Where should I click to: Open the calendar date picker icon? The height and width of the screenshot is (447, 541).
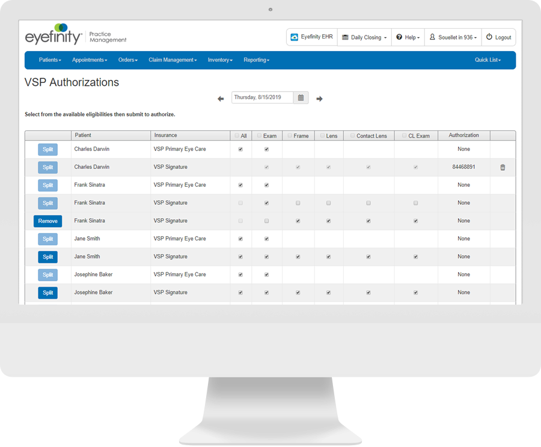[x=301, y=97]
